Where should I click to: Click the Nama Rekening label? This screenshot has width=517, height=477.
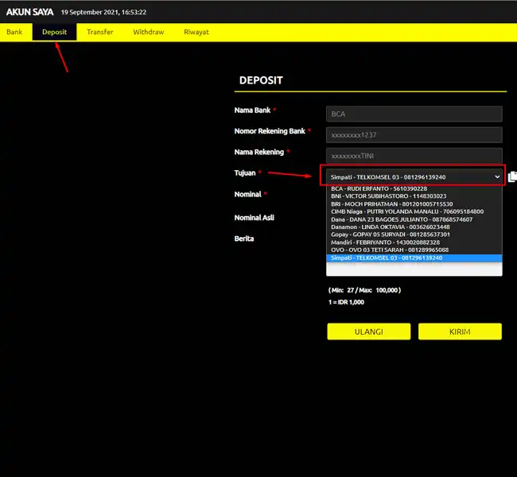coord(258,152)
